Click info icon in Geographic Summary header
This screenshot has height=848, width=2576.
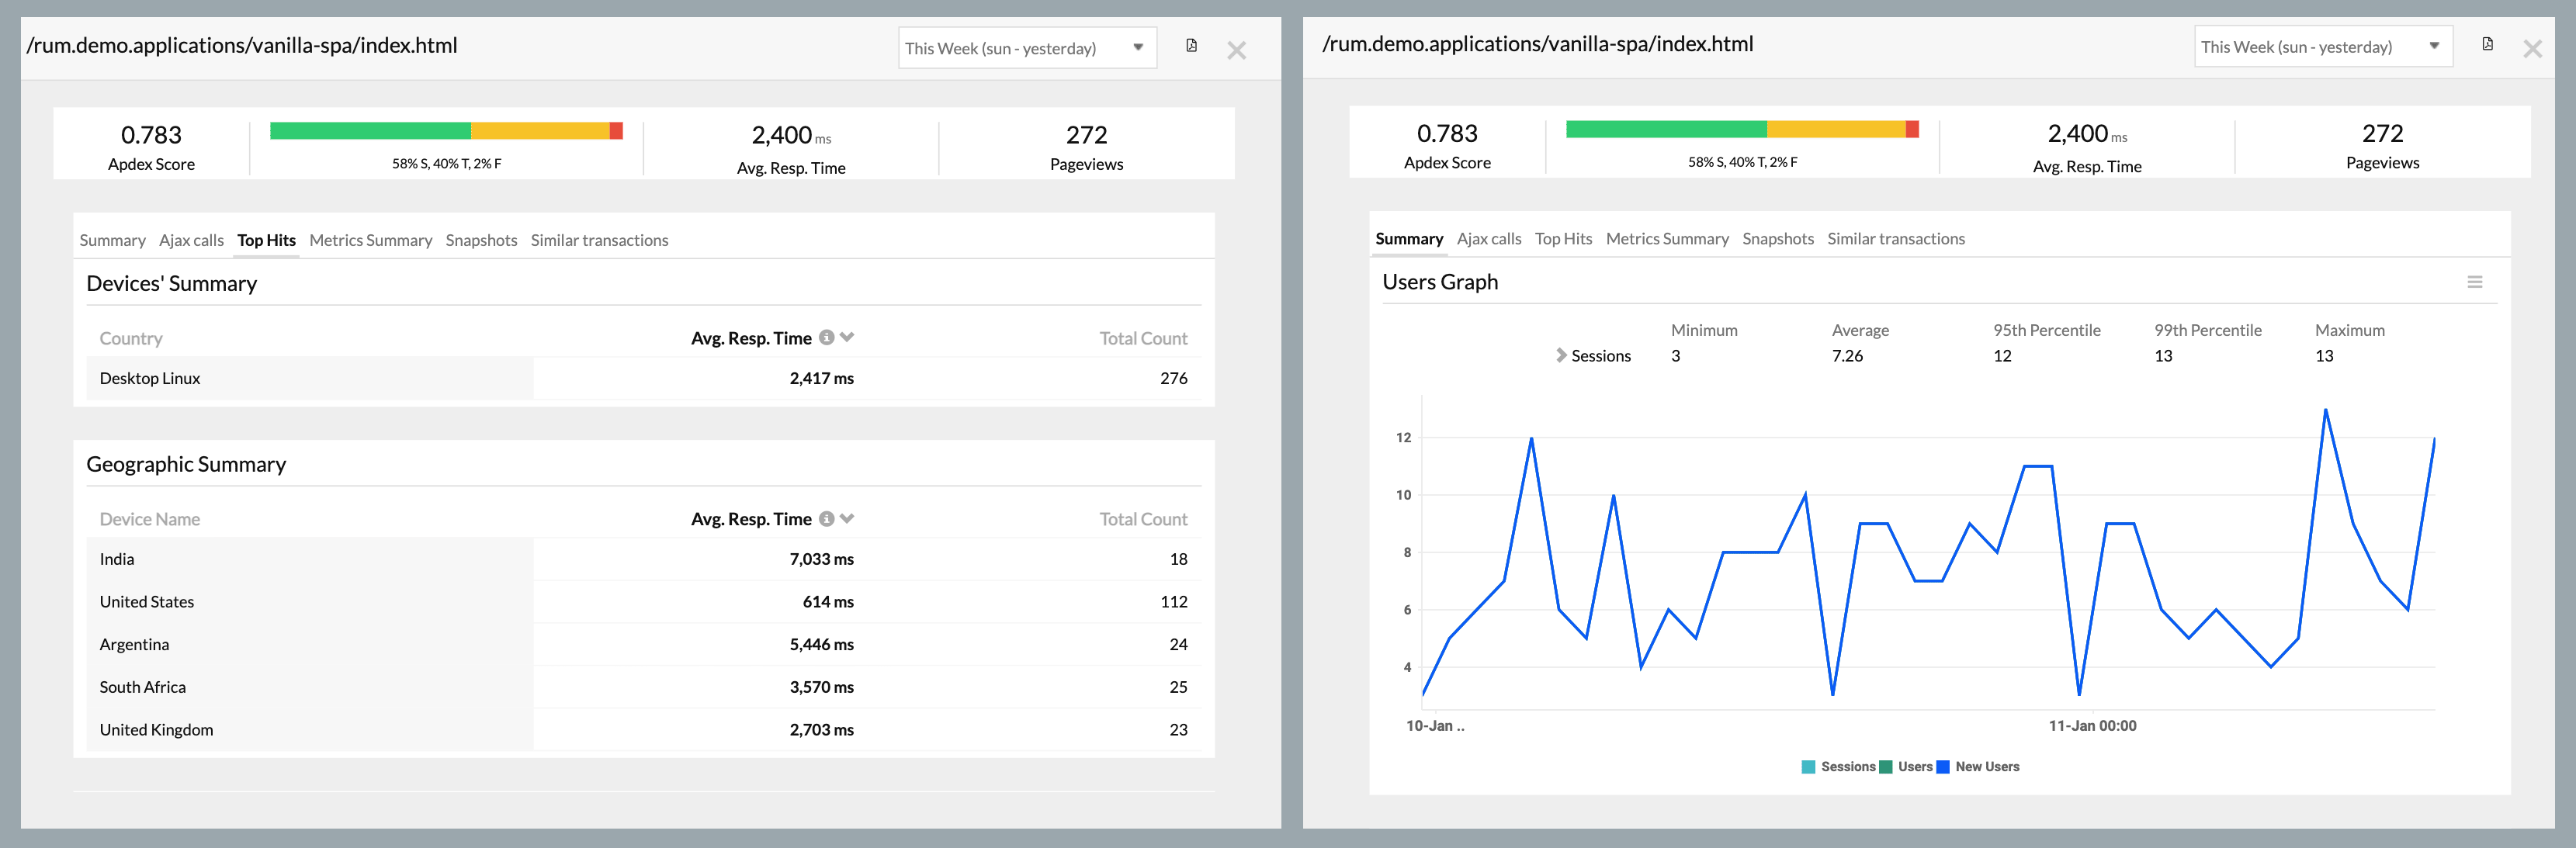pyautogui.click(x=826, y=519)
